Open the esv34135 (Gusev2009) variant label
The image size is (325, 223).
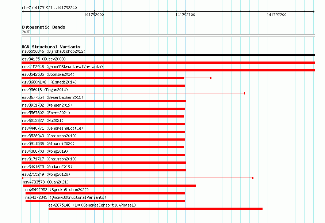(44, 59)
